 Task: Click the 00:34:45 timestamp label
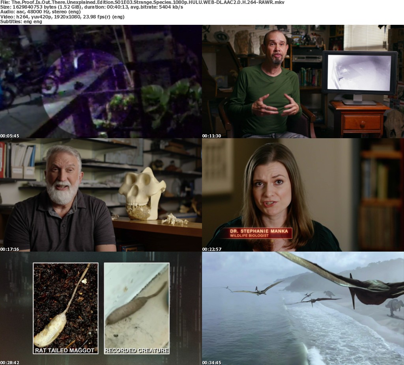(212, 363)
